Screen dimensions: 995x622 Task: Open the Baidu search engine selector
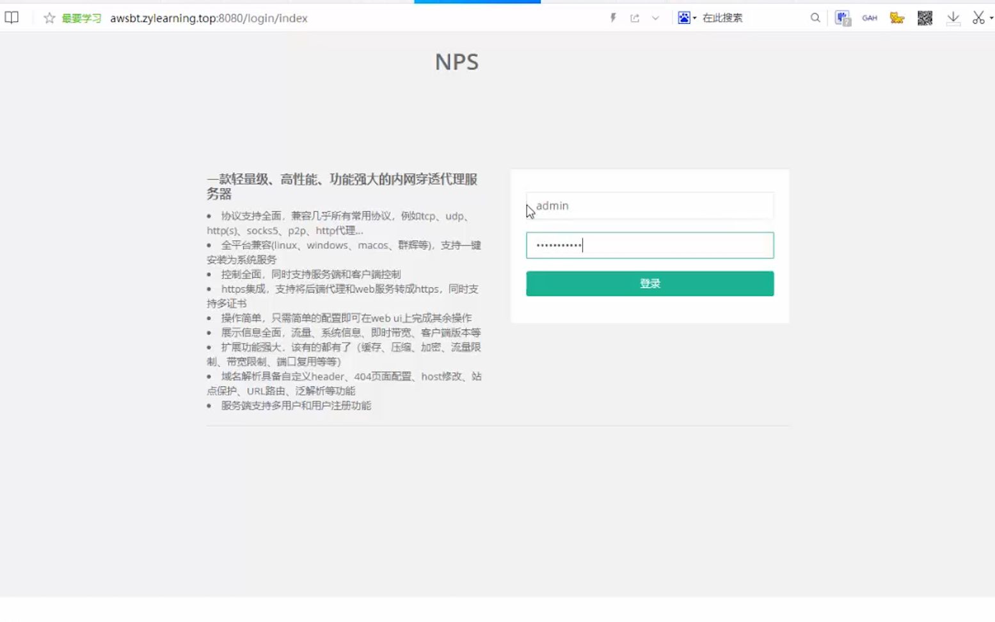(x=687, y=18)
